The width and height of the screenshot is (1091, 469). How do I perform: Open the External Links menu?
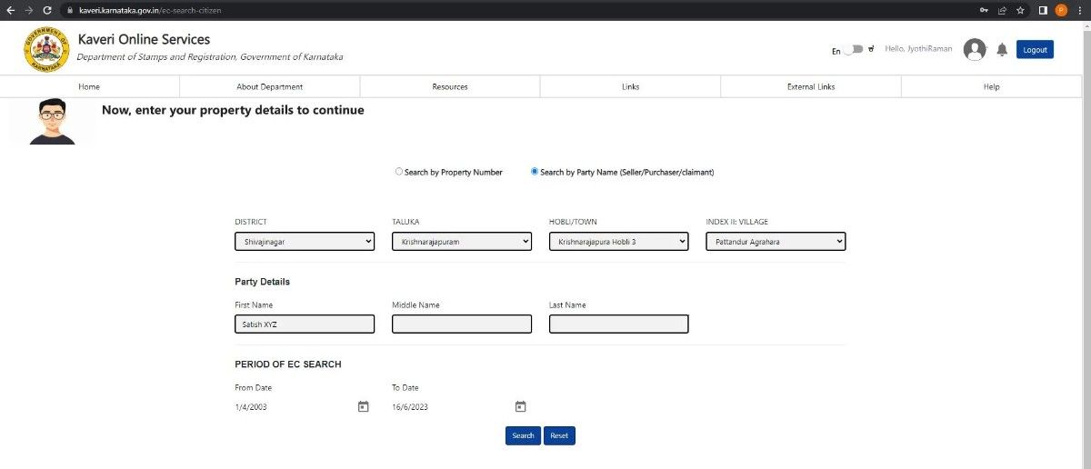tap(810, 86)
